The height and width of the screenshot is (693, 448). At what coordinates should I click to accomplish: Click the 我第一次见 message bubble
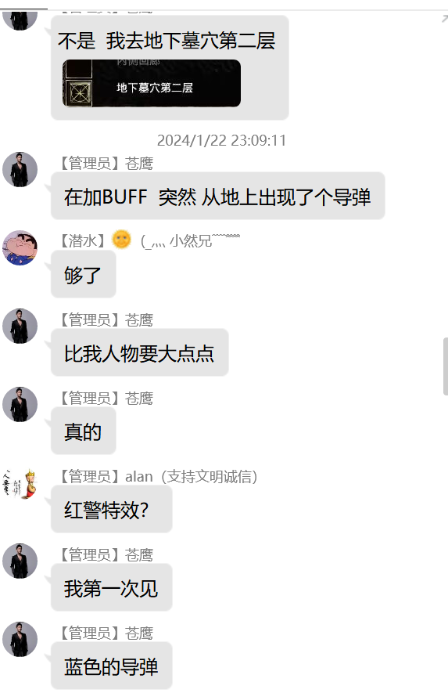(111, 588)
